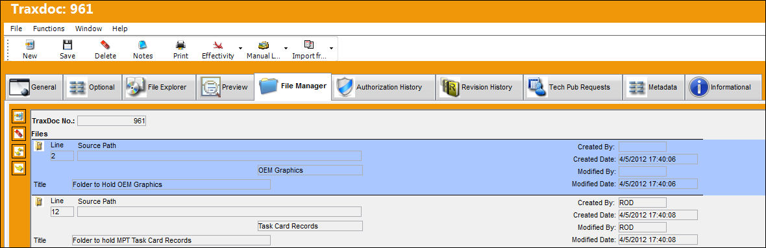Switch to the Metadata tab
The width and height of the screenshot is (766, 248).
pos(653,88)
